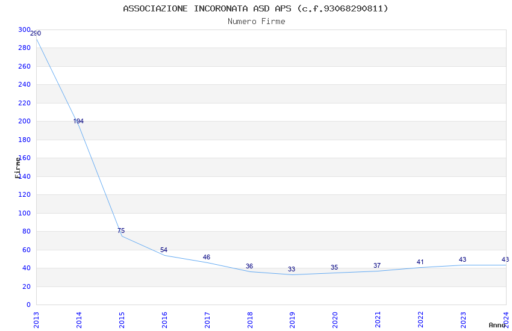The height and width of the screenshot is (331, 512).
Task: Click the data label 37 for 2021
Action: point(377,265)
